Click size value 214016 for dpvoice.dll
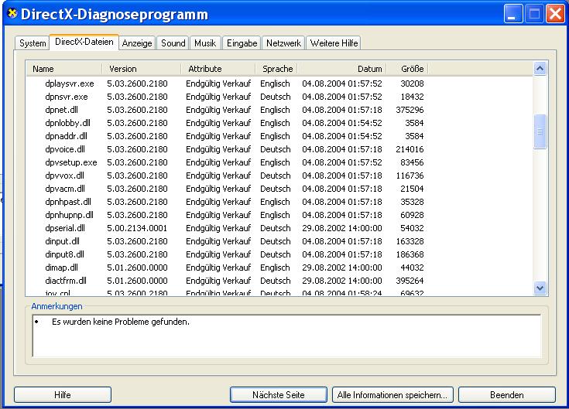This screenshot has height=409, width=569. tap(410, 149)
